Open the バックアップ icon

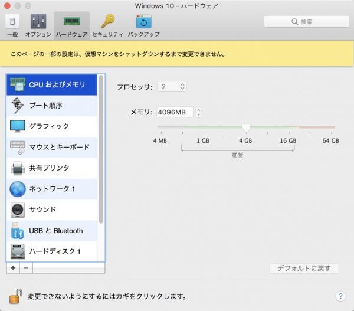[x=144, y=21]
